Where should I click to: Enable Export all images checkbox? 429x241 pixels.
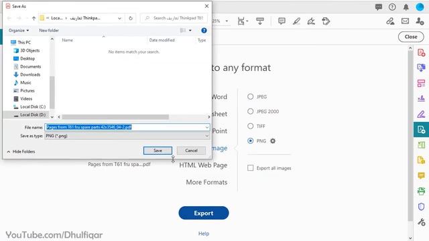coord(250,168)
